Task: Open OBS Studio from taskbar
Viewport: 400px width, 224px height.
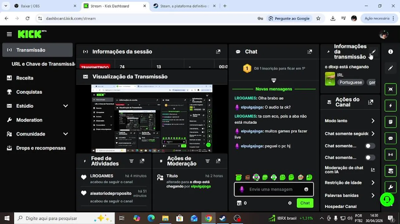Action: coord(237,218)
